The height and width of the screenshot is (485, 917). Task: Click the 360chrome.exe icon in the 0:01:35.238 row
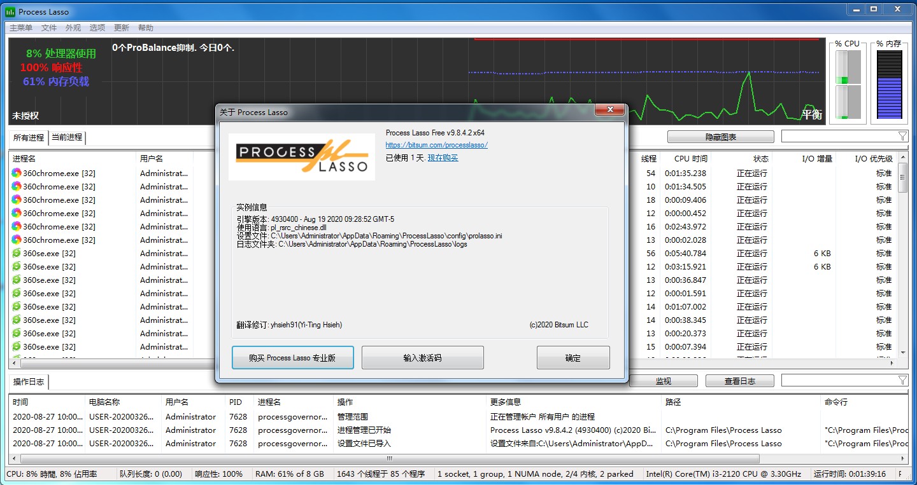(x=17, y=173)
